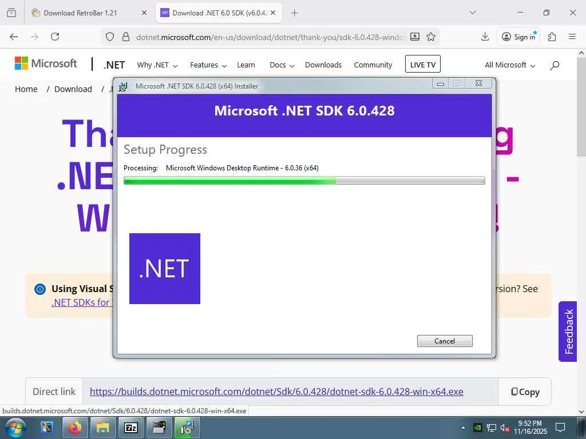Open Firefox View icon at top left
This screenshot has height=439, width=586.
point(11,13)
